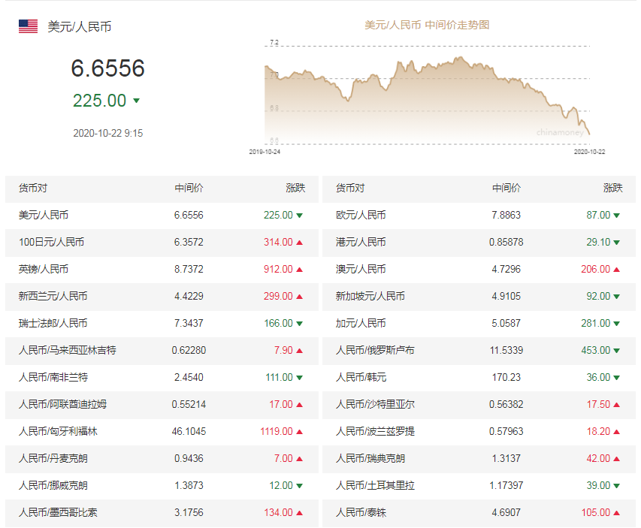Screen dimensions: 641x528
Task: Open the 港元/人民币 currency pair
Action: tap(361, 242)
